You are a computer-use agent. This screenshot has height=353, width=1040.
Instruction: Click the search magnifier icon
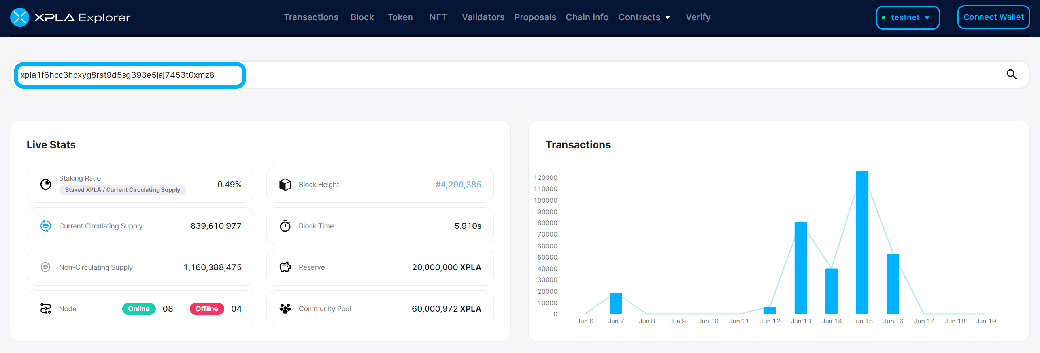(1011, 75)
